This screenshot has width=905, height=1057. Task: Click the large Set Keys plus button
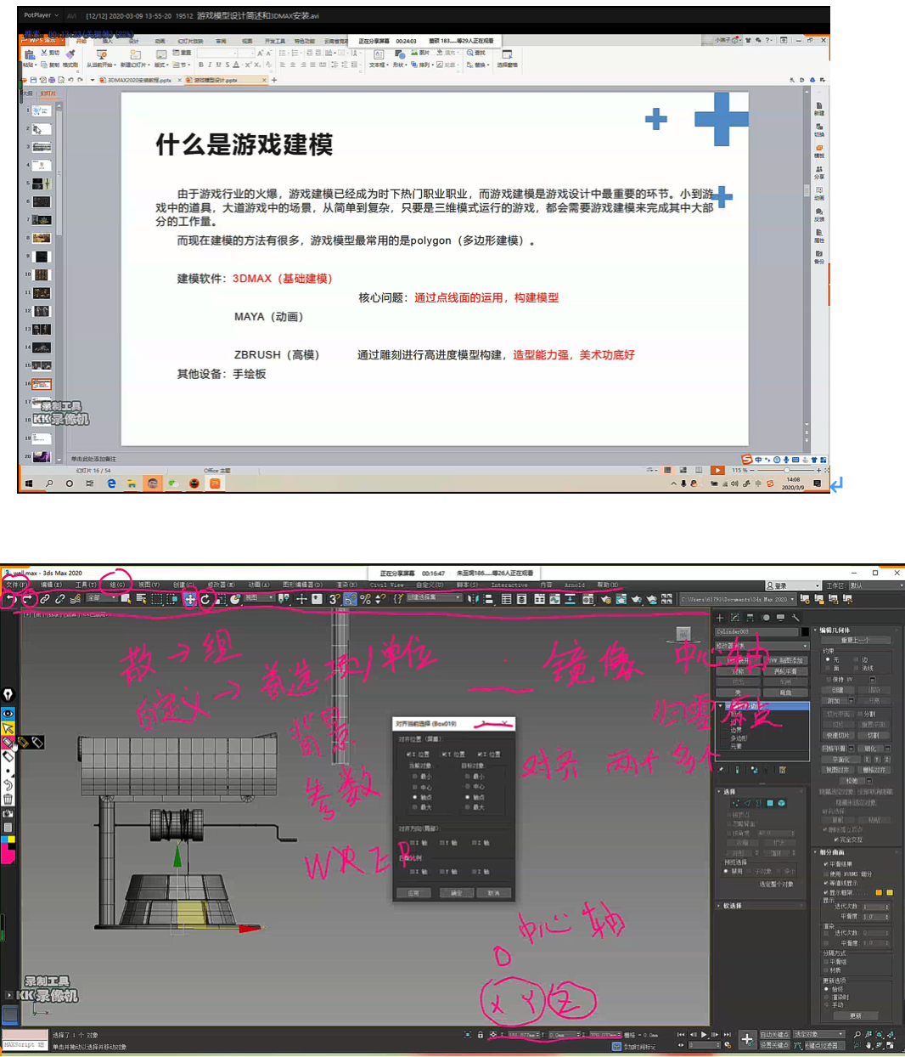point(747,1039)
